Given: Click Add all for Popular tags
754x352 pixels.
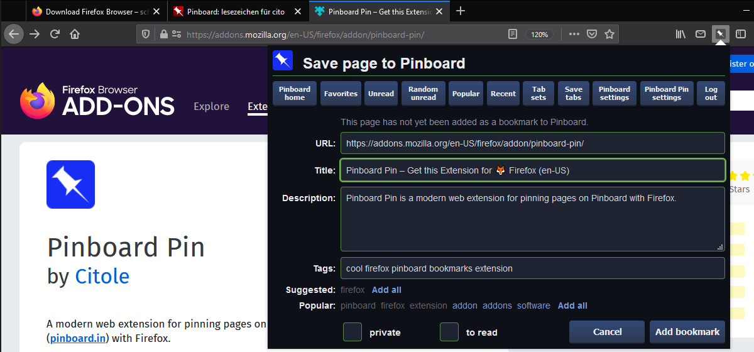Looking at the screenshot, I should coord(572,305).
